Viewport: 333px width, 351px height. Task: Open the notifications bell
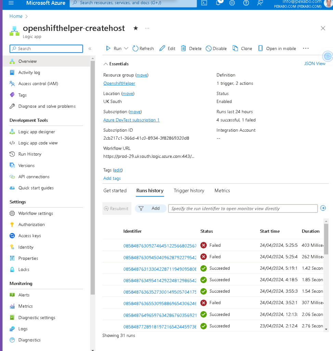[218, 3]
